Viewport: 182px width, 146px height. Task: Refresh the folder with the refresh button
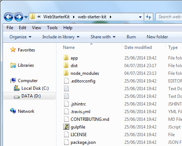[149, 17]
